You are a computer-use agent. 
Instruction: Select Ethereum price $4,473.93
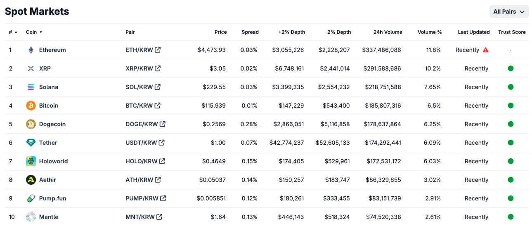(x=212, y=50)
